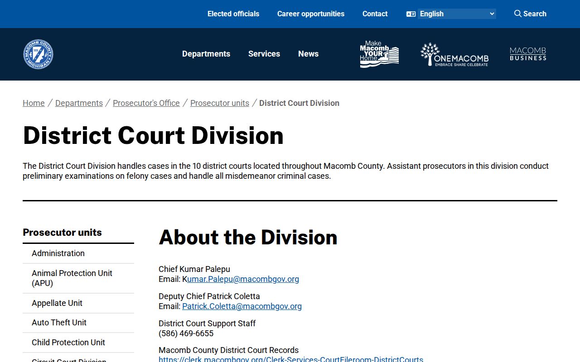
Task: Select Child Protection Unit in sidebar
Action: point(78,343)
